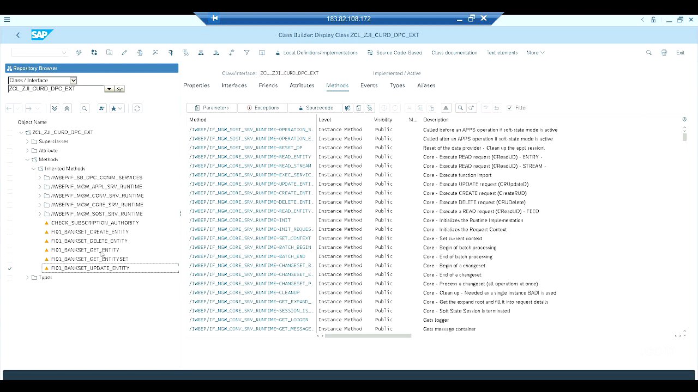This screenshot has height=392, width=698.
Task: Click the syntax check icon in the toolbar
Action: pos(140,52)
